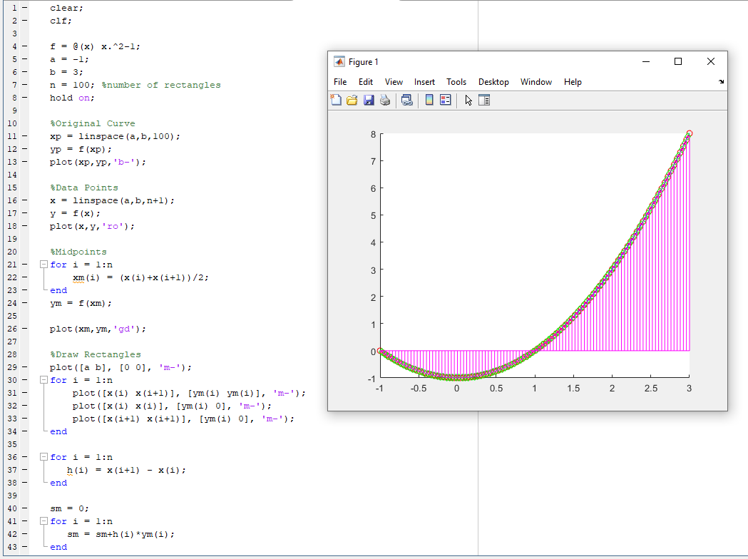Save the figure using the floppy icon

coord(368,100)
